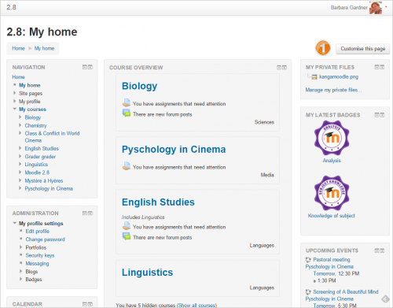Click the Pastoral meeting event icon
Screen dimensions: 393x308
coord(308,260)
